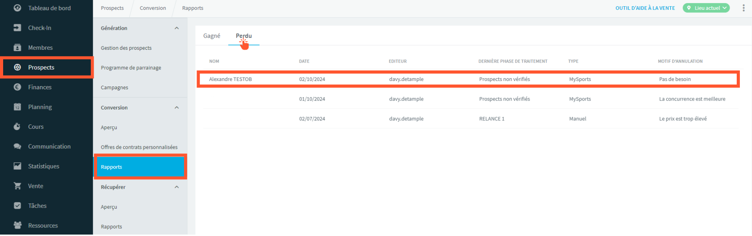Screen dimensions: 752x236
Task: Click davy.detample in the 02/07/2024 row
Action: (x=406, y=119)
